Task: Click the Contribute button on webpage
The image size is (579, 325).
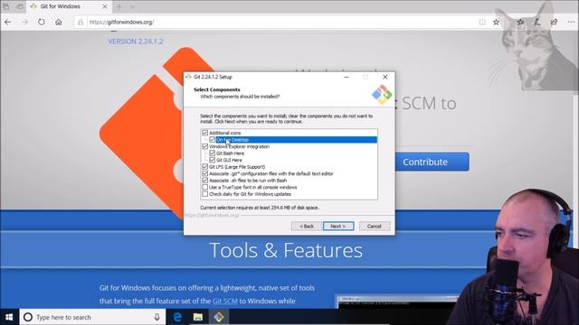Action: (432, 162)
